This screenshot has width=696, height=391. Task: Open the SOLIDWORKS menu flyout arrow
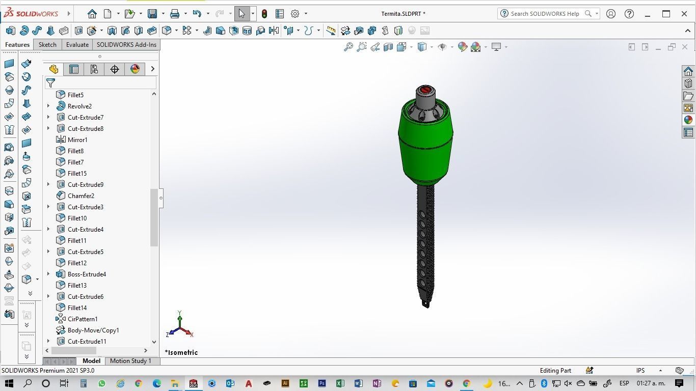click(x=69, y=14)
